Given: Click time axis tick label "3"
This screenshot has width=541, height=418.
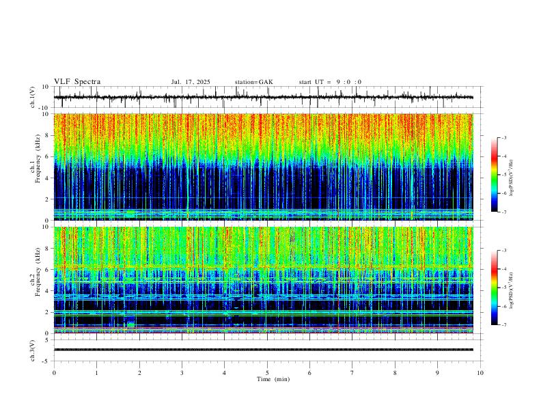Looking at the screenshot, I should click(182, 373).
